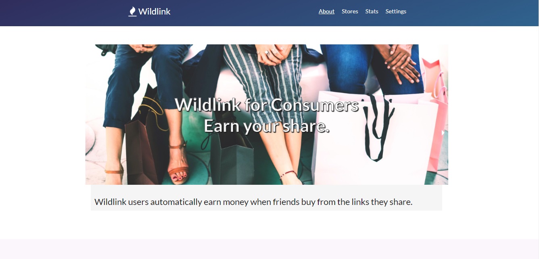
Task: Click the "Earn your share." slide text
Action: pos(267,126)
